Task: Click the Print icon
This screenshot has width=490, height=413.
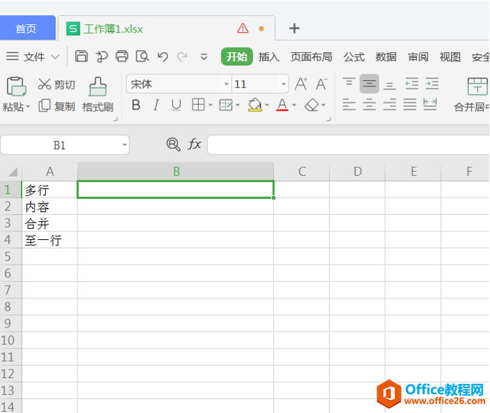Action: (x=122, y=56)
